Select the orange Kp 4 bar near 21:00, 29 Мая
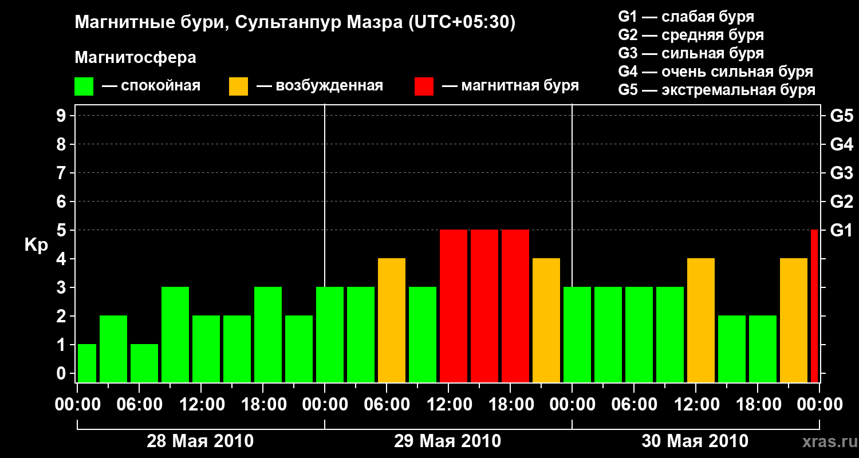The image size is (859, 458). pyautogui.click(x=546, y=320)
